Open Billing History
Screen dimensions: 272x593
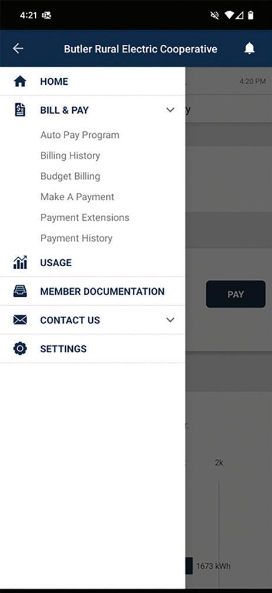click(70, 155)
